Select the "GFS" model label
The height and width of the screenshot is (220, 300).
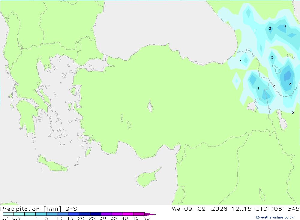click(71, 209)
